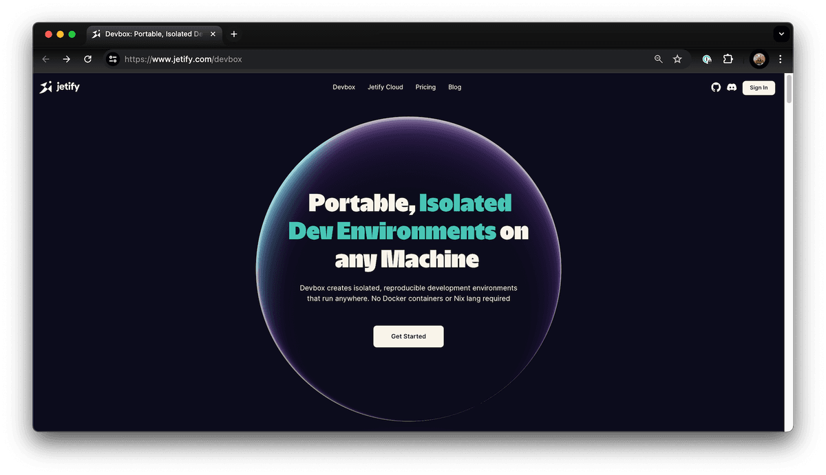Click the colored extension icon beside puzzle
826x475 pixels.
click(707, 59)
